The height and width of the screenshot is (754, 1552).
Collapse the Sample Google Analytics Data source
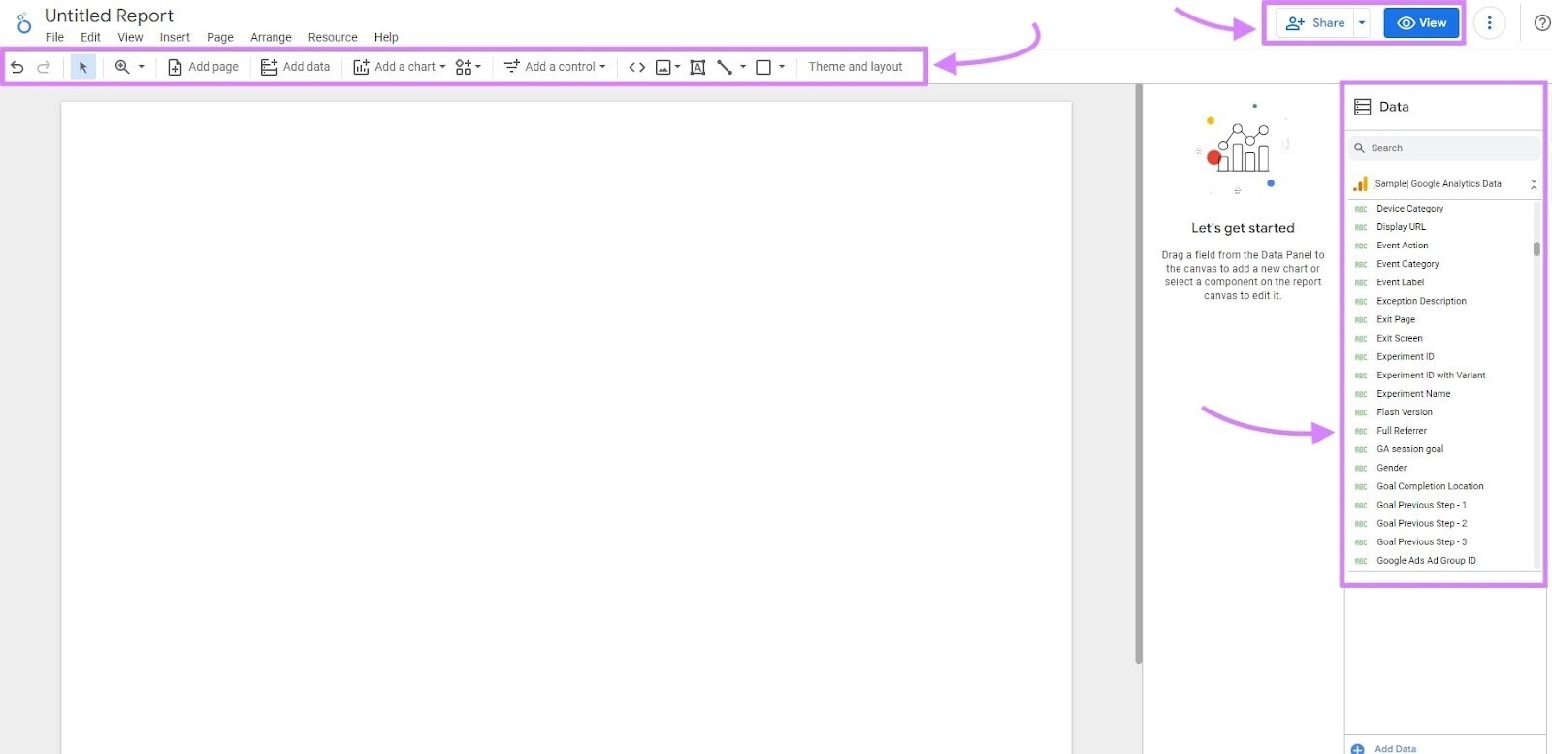pos(1534,184)
